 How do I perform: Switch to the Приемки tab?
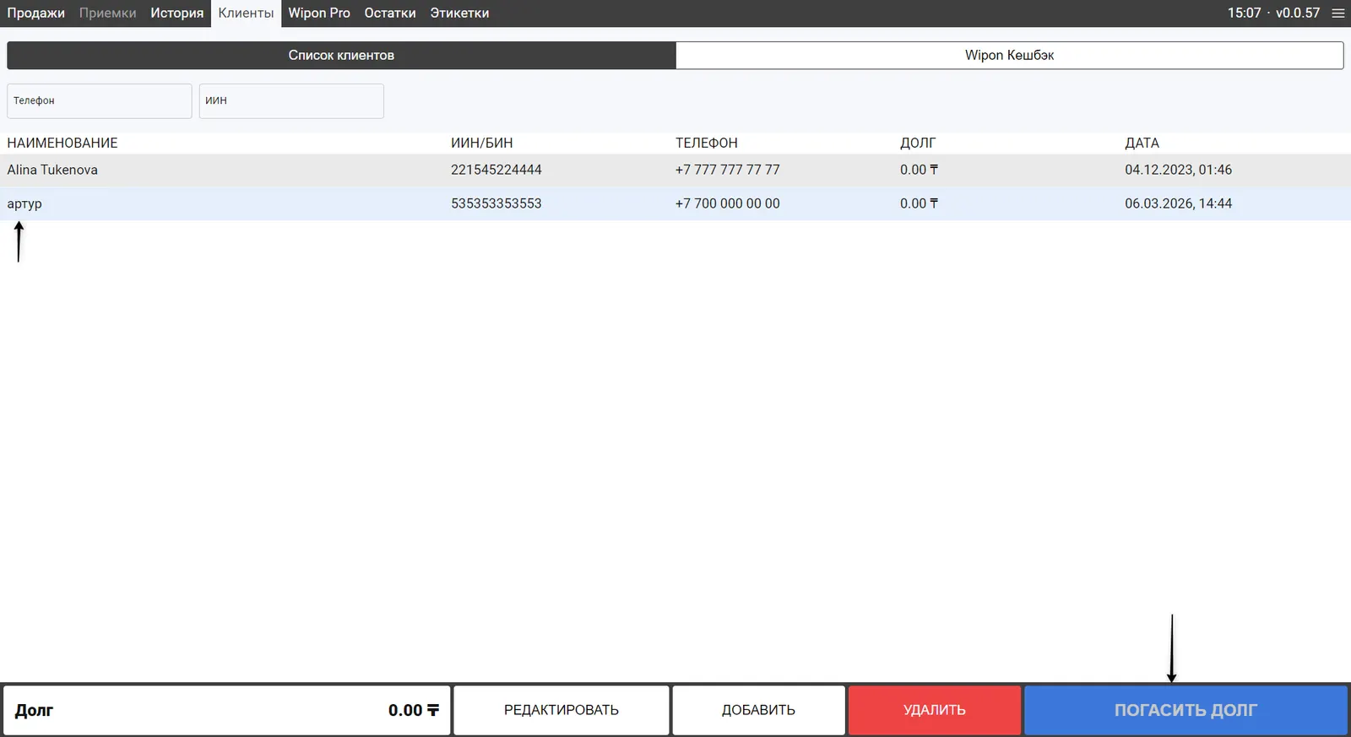tap(107, 14)
